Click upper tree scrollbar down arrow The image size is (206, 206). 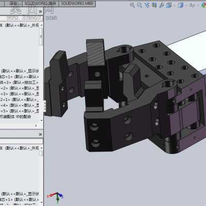tap(41, 121)
